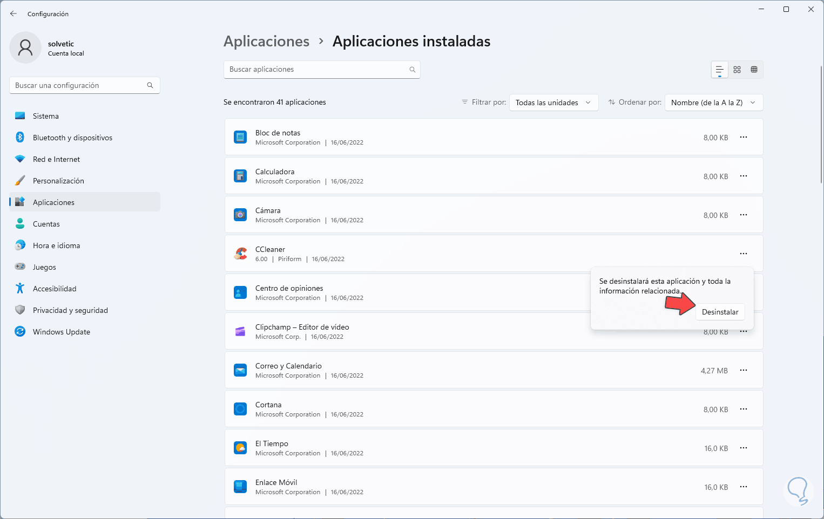Open the three-dot menu for El Tiempo
This screenshot has height=519, width=824.
tap(744, 448)
